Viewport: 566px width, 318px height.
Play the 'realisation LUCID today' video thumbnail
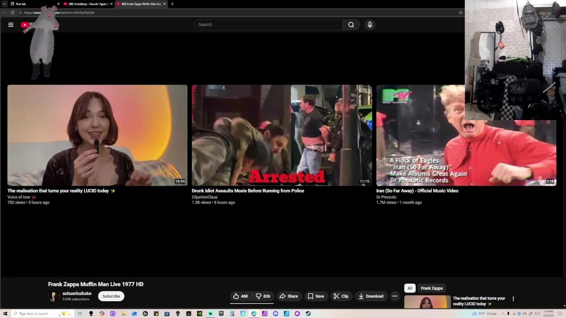pyautogui.click(x=97, y=135)
